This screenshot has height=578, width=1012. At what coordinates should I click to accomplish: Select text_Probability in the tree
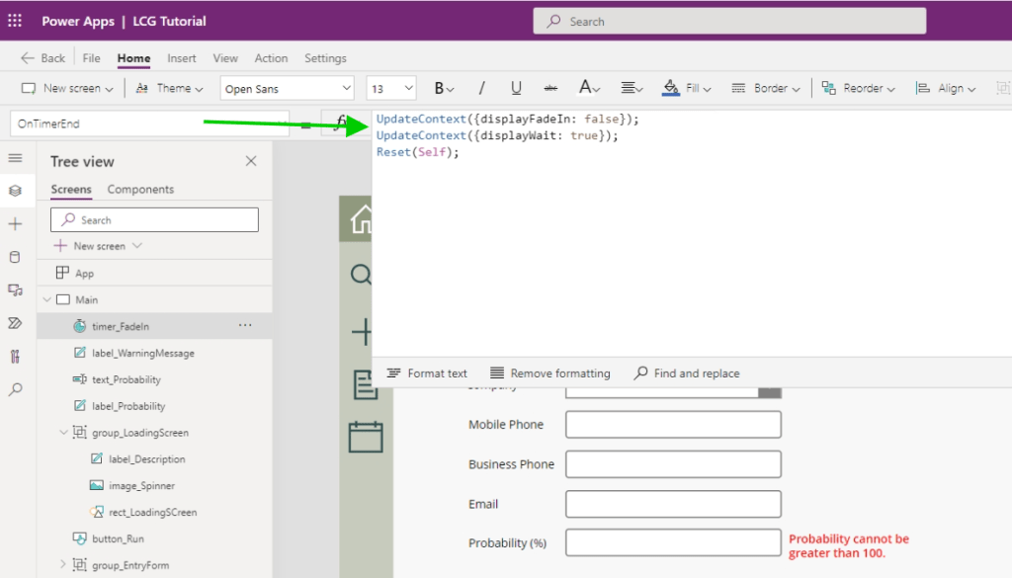(154, 379)
